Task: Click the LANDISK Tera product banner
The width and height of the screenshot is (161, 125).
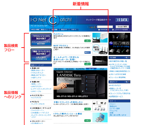Action: point(80,84)
